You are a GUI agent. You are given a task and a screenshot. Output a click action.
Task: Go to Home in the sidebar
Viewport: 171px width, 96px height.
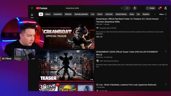pyautogui.click(x=32, y=15)
